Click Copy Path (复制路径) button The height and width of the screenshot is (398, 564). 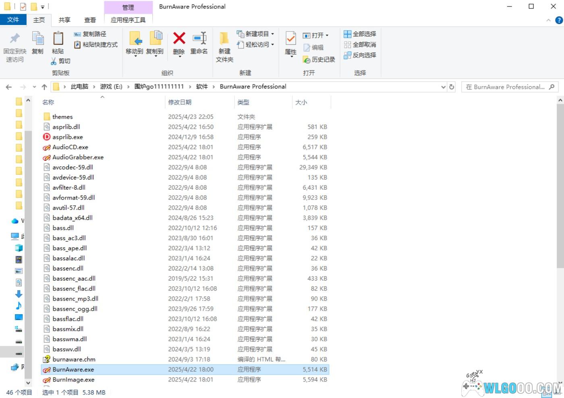[x=90, y=34]
